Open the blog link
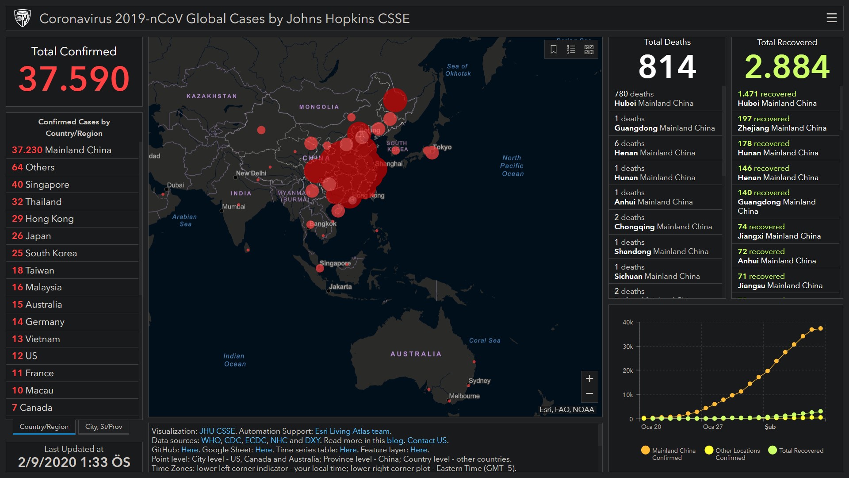849x478 pixels. point(395,440)
